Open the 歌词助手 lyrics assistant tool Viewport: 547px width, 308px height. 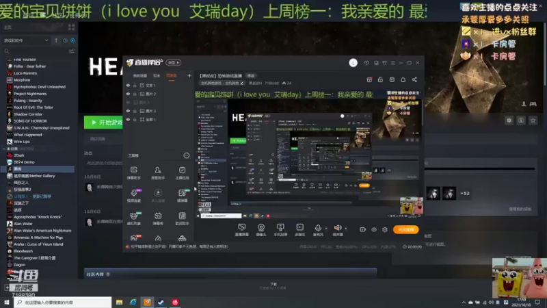[182, 218]
